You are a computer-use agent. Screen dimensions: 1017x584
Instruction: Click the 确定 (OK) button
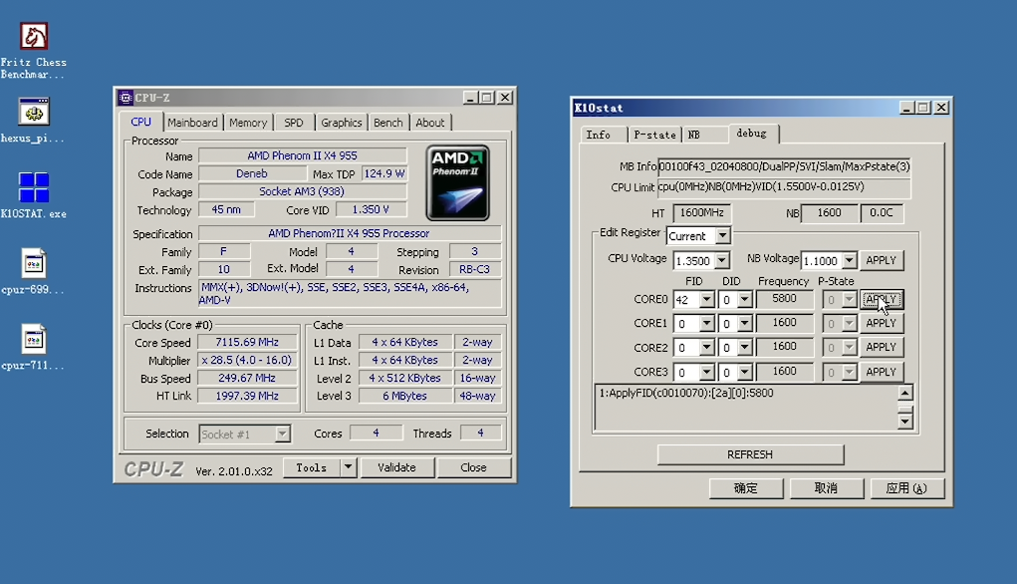(x=746, y=488)
